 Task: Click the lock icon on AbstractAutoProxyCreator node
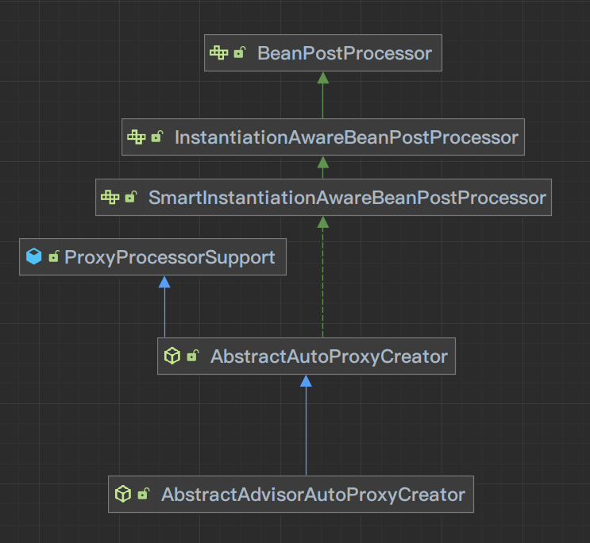tap(192, 356)
